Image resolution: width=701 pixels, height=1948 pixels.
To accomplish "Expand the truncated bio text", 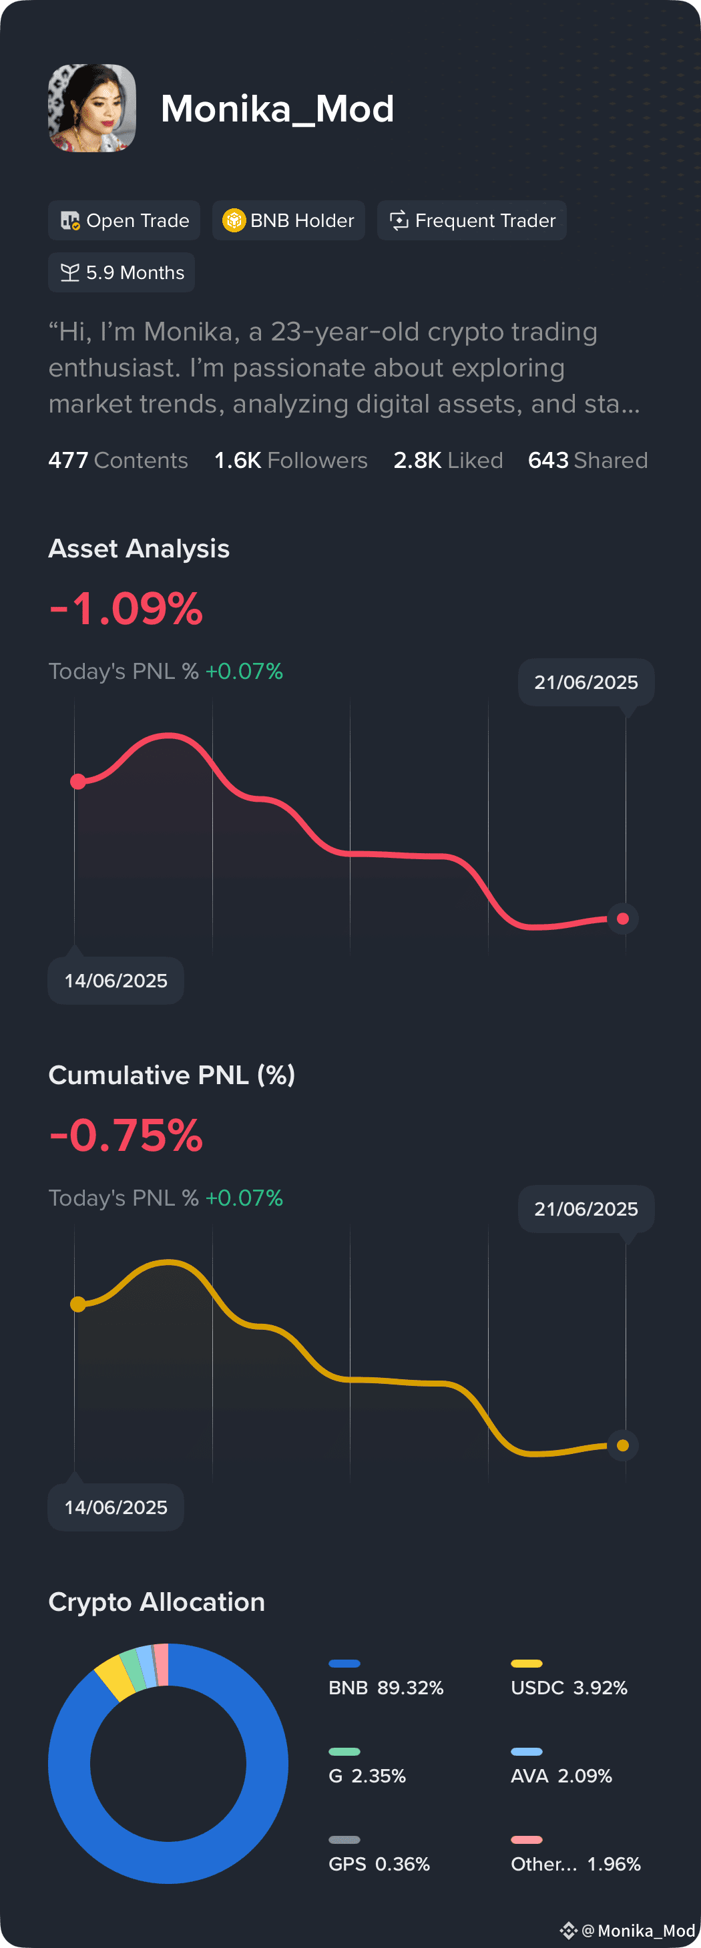I will click(x=344, y=368).
